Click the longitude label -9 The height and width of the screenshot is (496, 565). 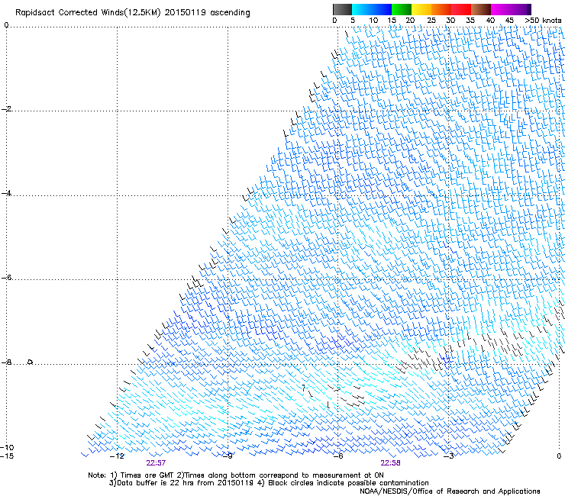coord(228,456)
